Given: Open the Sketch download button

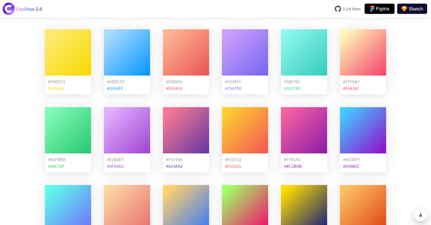Looking at the screenshot, I should [x=412, y=9].
